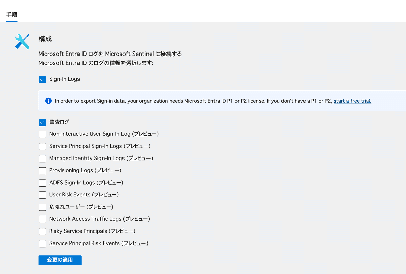Tick Network Access Traffic Logs checkbox

pos(42,219)
